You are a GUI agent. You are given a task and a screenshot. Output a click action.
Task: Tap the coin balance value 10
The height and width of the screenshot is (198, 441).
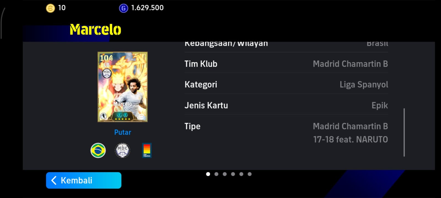tap(62, 8)
